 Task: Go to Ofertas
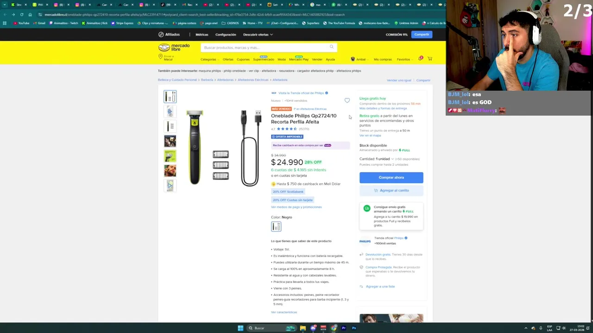pos(228,59)
